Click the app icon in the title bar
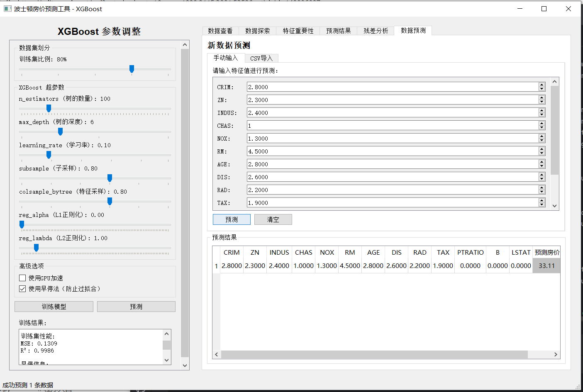Viewport: 583px width, 392px height. (x=7, y=9)
